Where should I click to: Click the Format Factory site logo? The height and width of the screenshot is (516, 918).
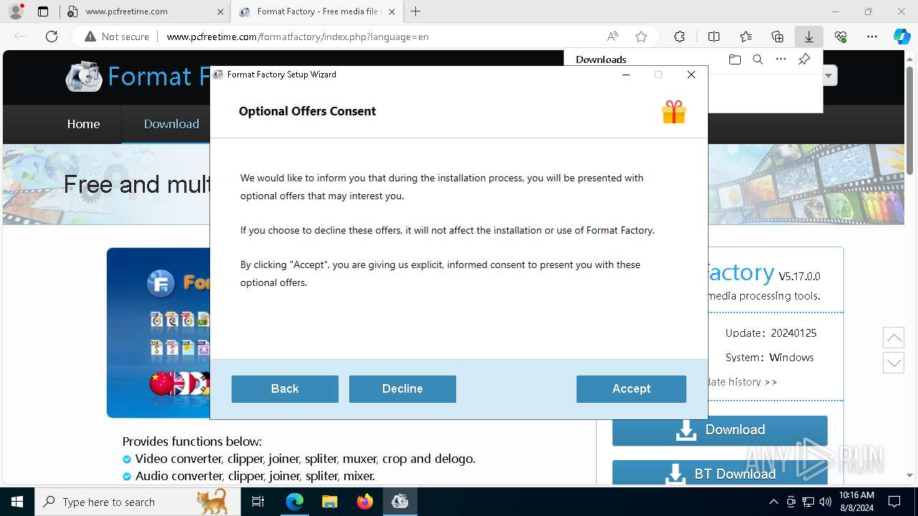pos(84,77)
